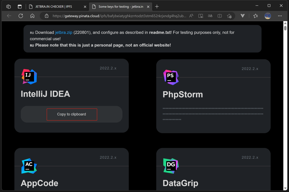Open the favorites list
The width and height of the screenshot is (289, 192).
pos(256,16)
